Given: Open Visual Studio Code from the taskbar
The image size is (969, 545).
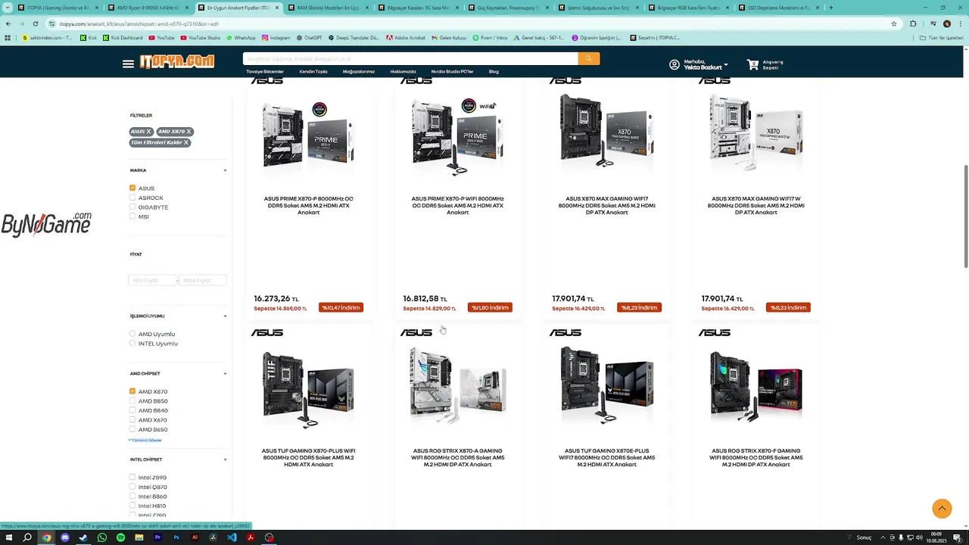Looking at the screenshot, I should point(232,537).
